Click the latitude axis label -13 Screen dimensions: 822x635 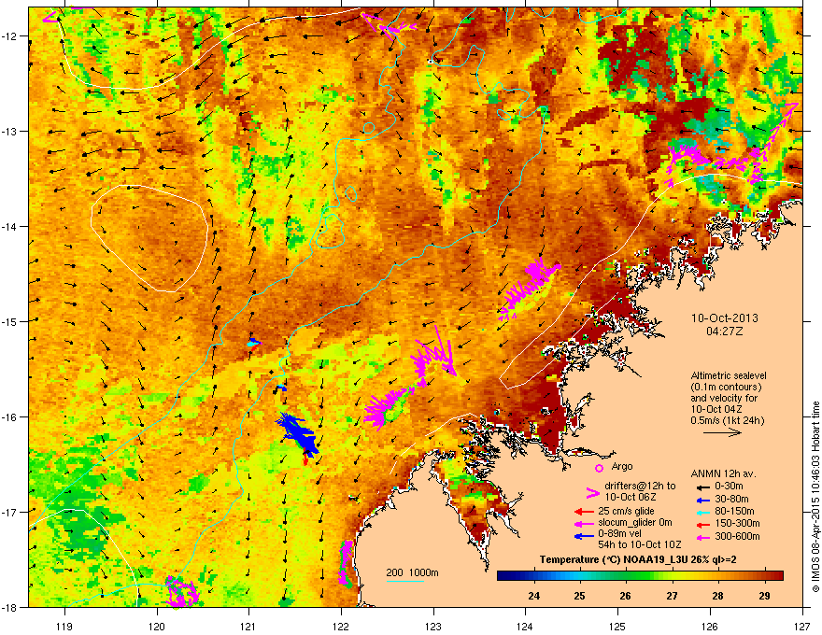(x=10, y=131)
